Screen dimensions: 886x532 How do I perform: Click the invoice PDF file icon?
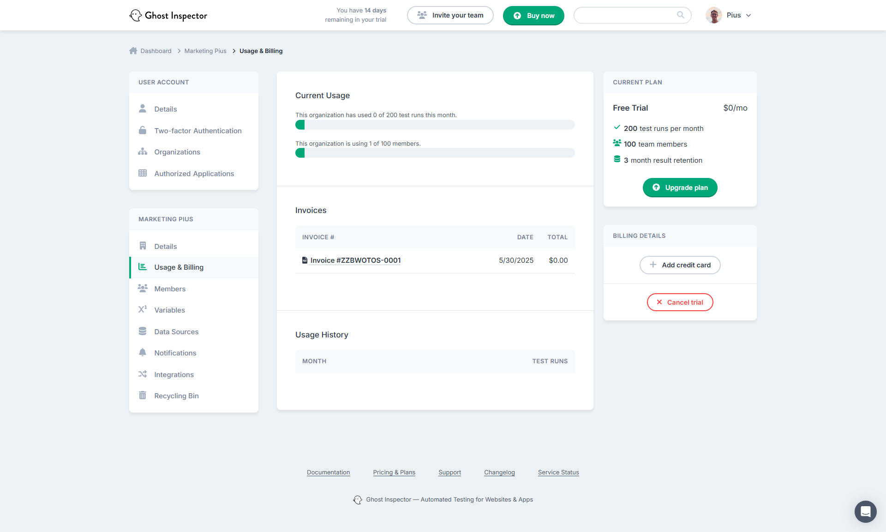point(305,260)
